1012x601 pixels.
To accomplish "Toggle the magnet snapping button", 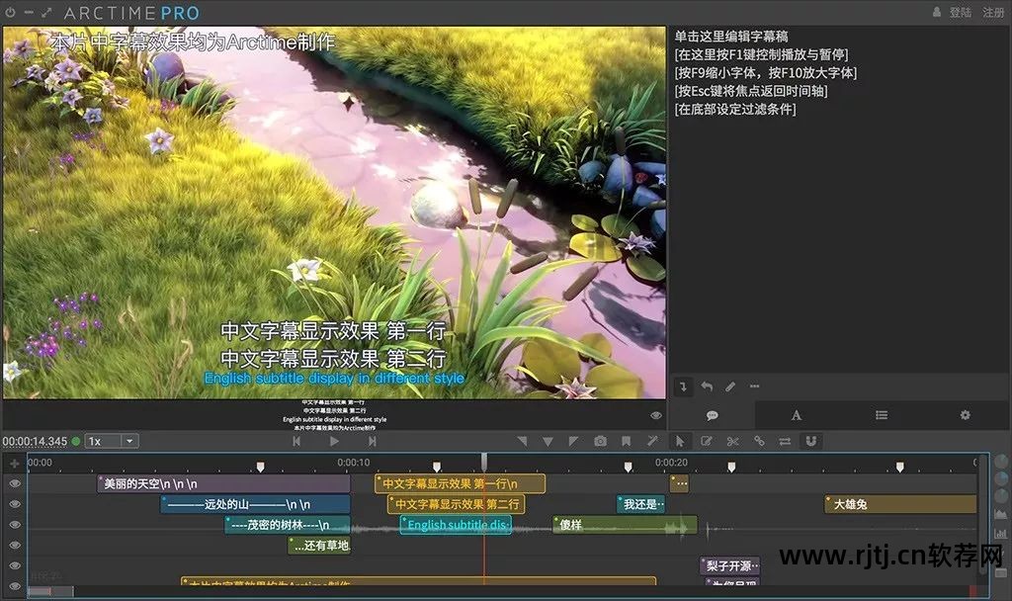I will [811, 442].
